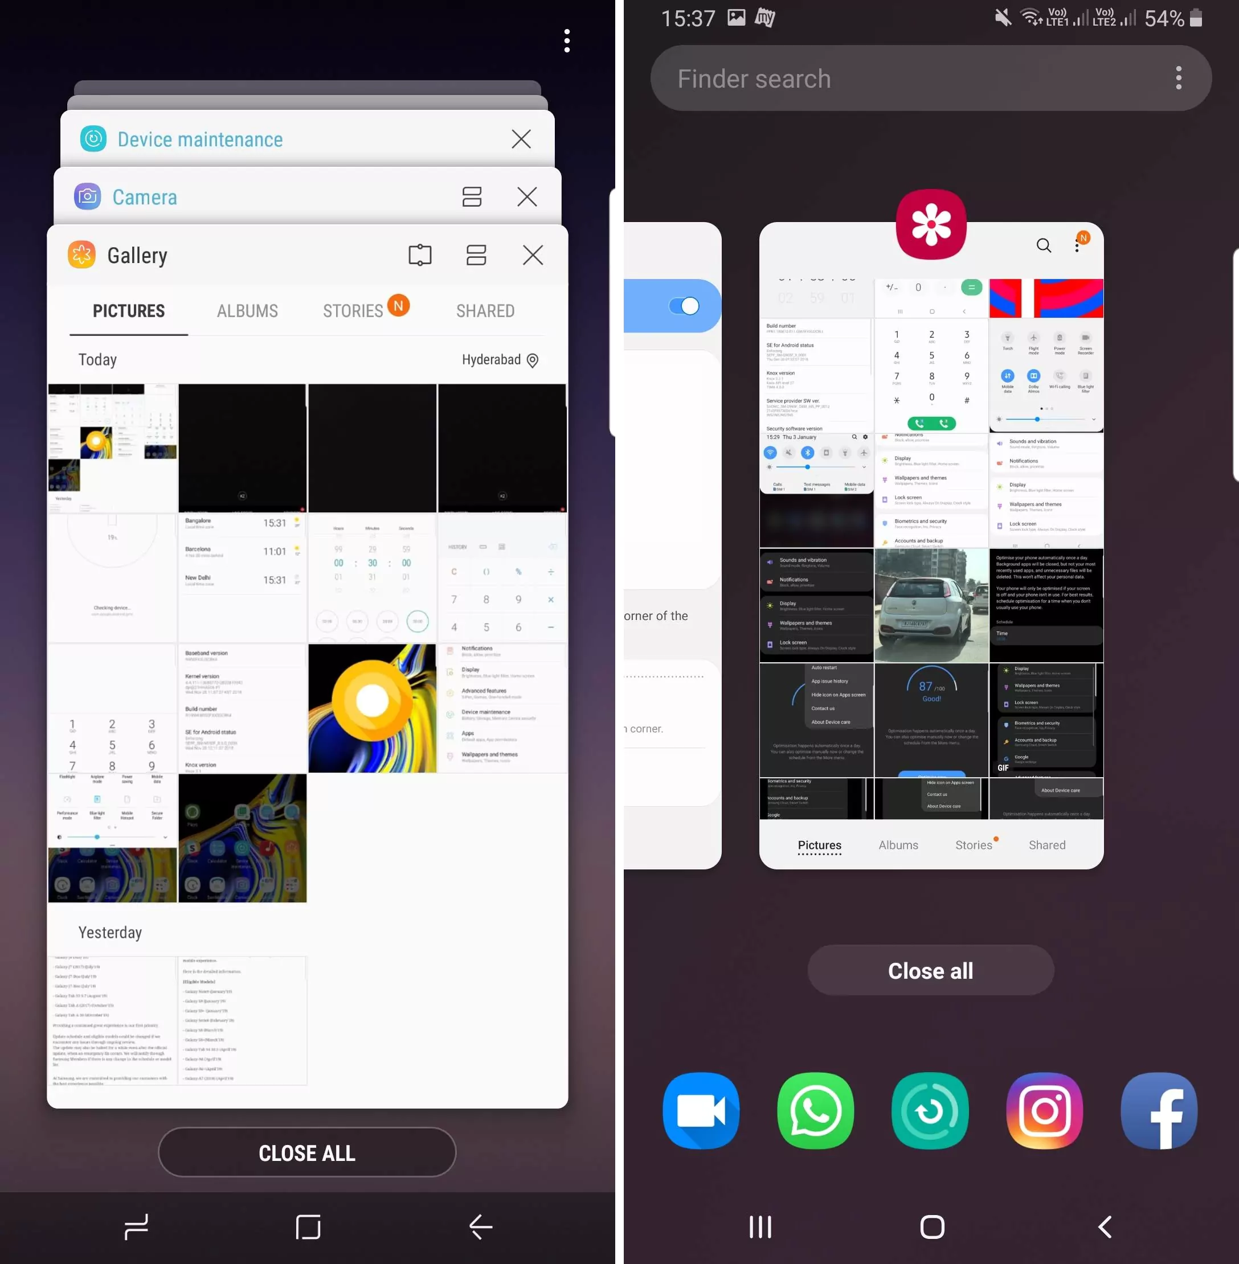Open Facebook from dock
Screen dimensions: 1239x1264
coord(1159,1111)
